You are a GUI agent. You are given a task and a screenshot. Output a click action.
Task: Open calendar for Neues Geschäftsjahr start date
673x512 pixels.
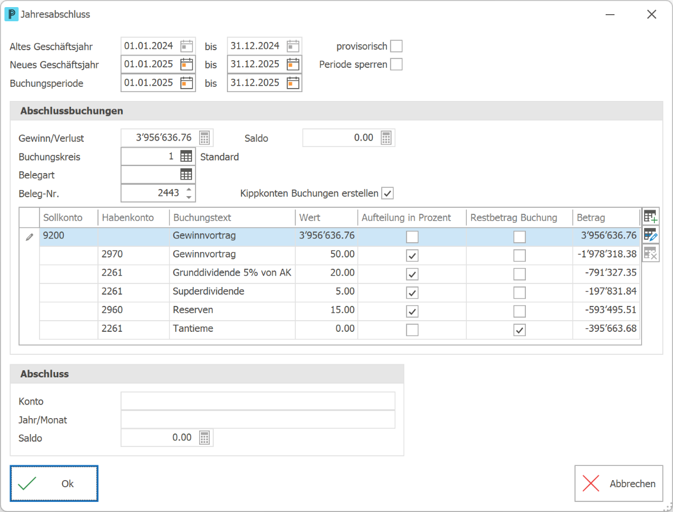pyautogui.click(x=186, y=64)
